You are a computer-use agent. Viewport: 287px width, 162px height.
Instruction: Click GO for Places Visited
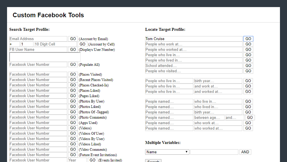pyautogui.click(x=73, y=74)
